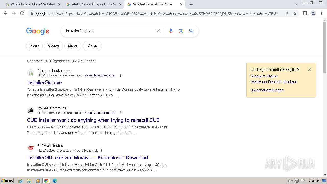Viewport: 327px width, 184px height.
Task: Click the Processchecker.com source name
Action: (54, 71)
